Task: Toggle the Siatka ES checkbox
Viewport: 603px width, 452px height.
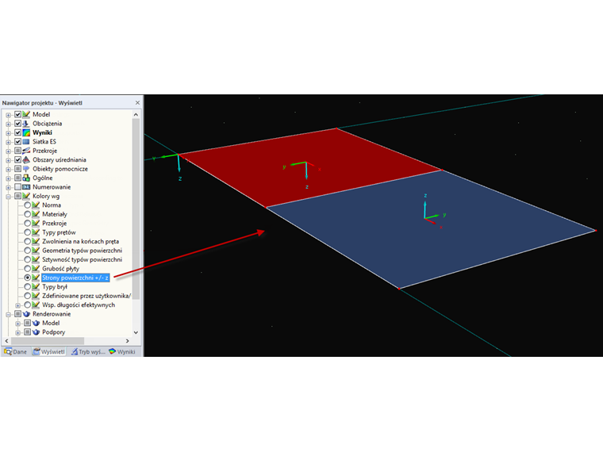Action: (x=17, y=141)
